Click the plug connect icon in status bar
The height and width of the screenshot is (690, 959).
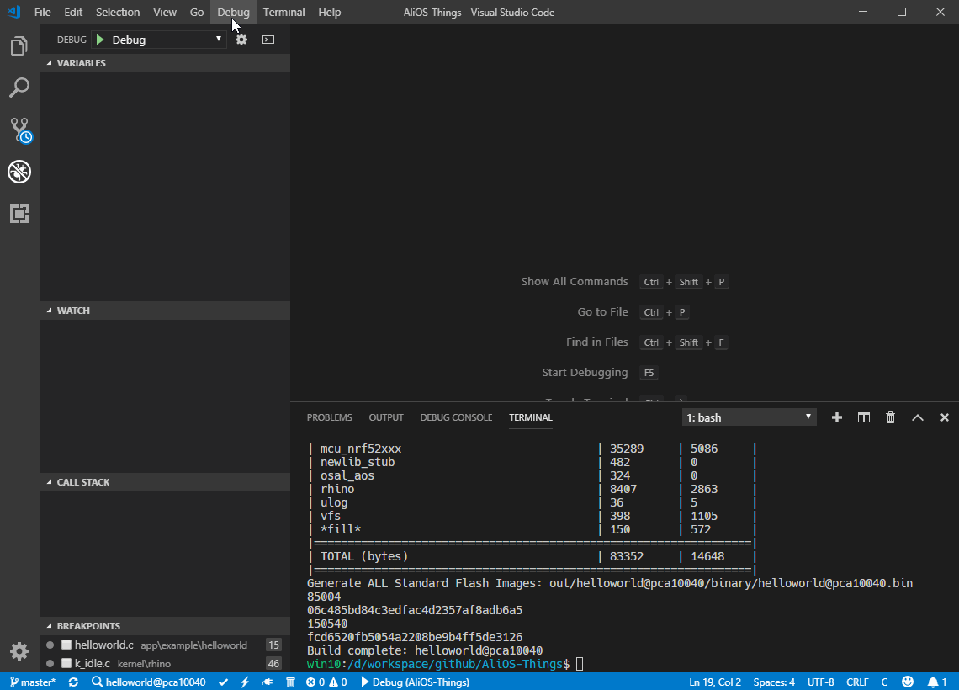[x=268, y=682]
